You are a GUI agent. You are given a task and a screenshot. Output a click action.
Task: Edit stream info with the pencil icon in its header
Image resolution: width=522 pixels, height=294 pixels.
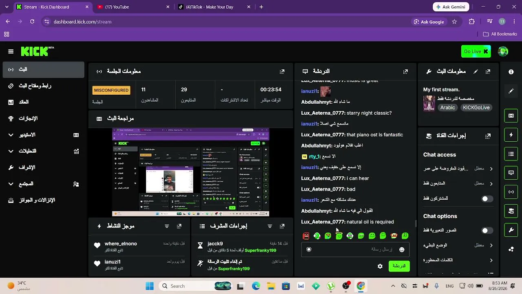click(x=476, y=71)
